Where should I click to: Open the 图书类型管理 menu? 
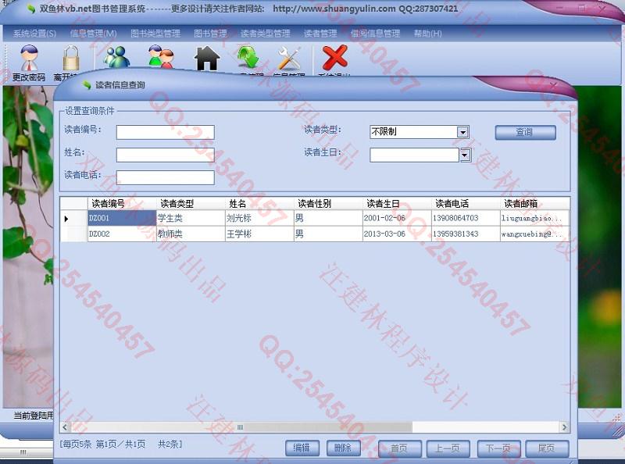pos(155,34)
